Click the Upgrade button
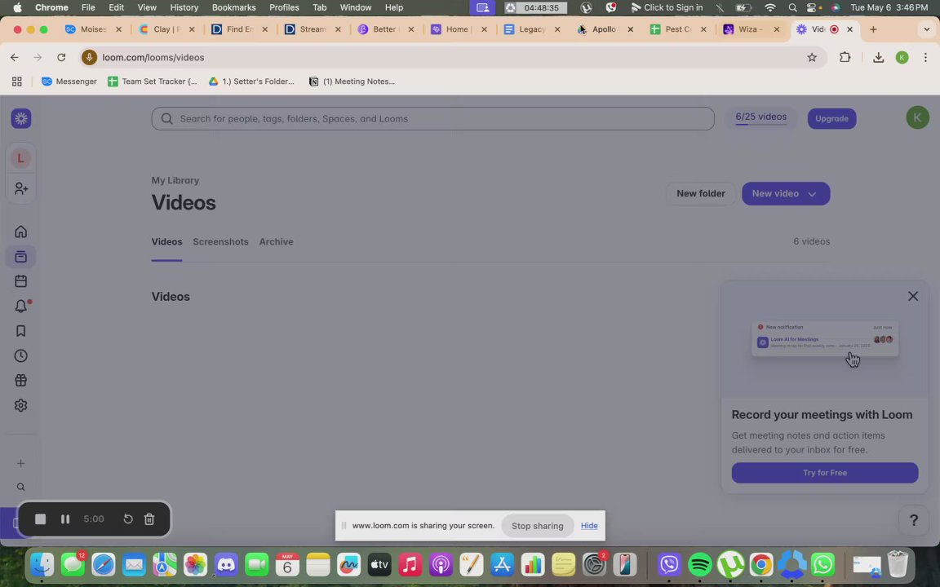Screen dimensions: 940x587 click(x=831, y=118)
